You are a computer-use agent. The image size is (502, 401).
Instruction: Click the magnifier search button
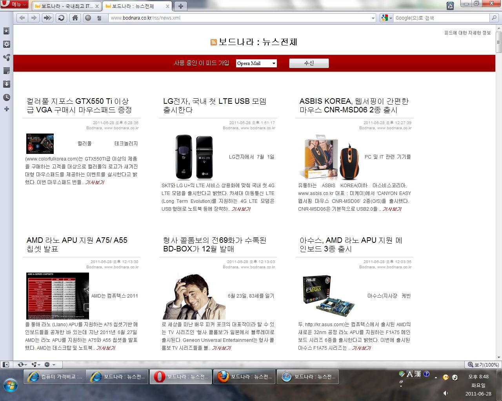[x=494, y=18]
